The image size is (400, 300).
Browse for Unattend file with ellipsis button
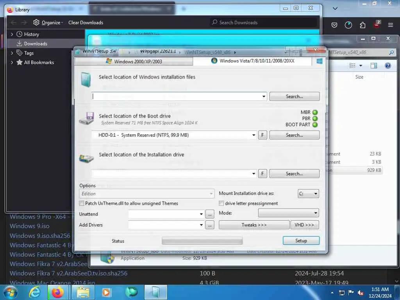coord(210,214)
